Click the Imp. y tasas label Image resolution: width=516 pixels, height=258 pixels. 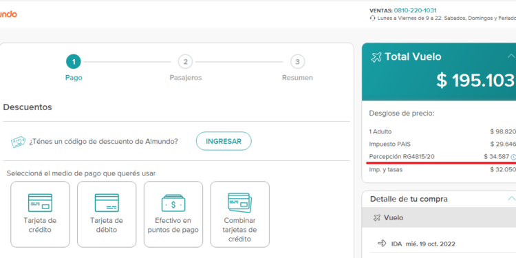pyautogui.click(x=386, y=169)
